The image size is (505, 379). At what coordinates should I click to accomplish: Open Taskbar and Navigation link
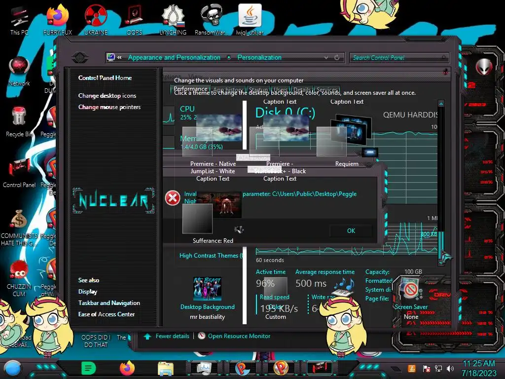coord(109,303)
